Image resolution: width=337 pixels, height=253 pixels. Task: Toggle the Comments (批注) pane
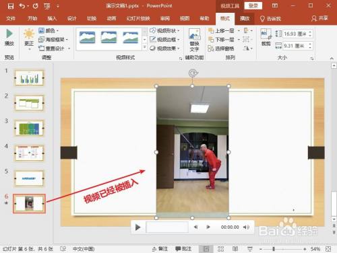click(183, 249)
